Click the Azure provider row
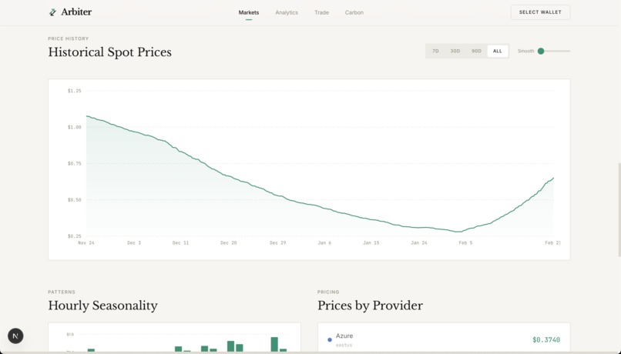The width and height of the screenshot is (621, 354). click(444, 339)
